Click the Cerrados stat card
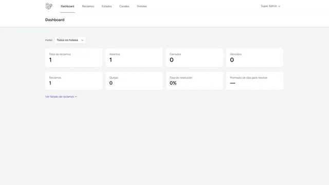This screenshot has width=329, height=185. [194, 58]
